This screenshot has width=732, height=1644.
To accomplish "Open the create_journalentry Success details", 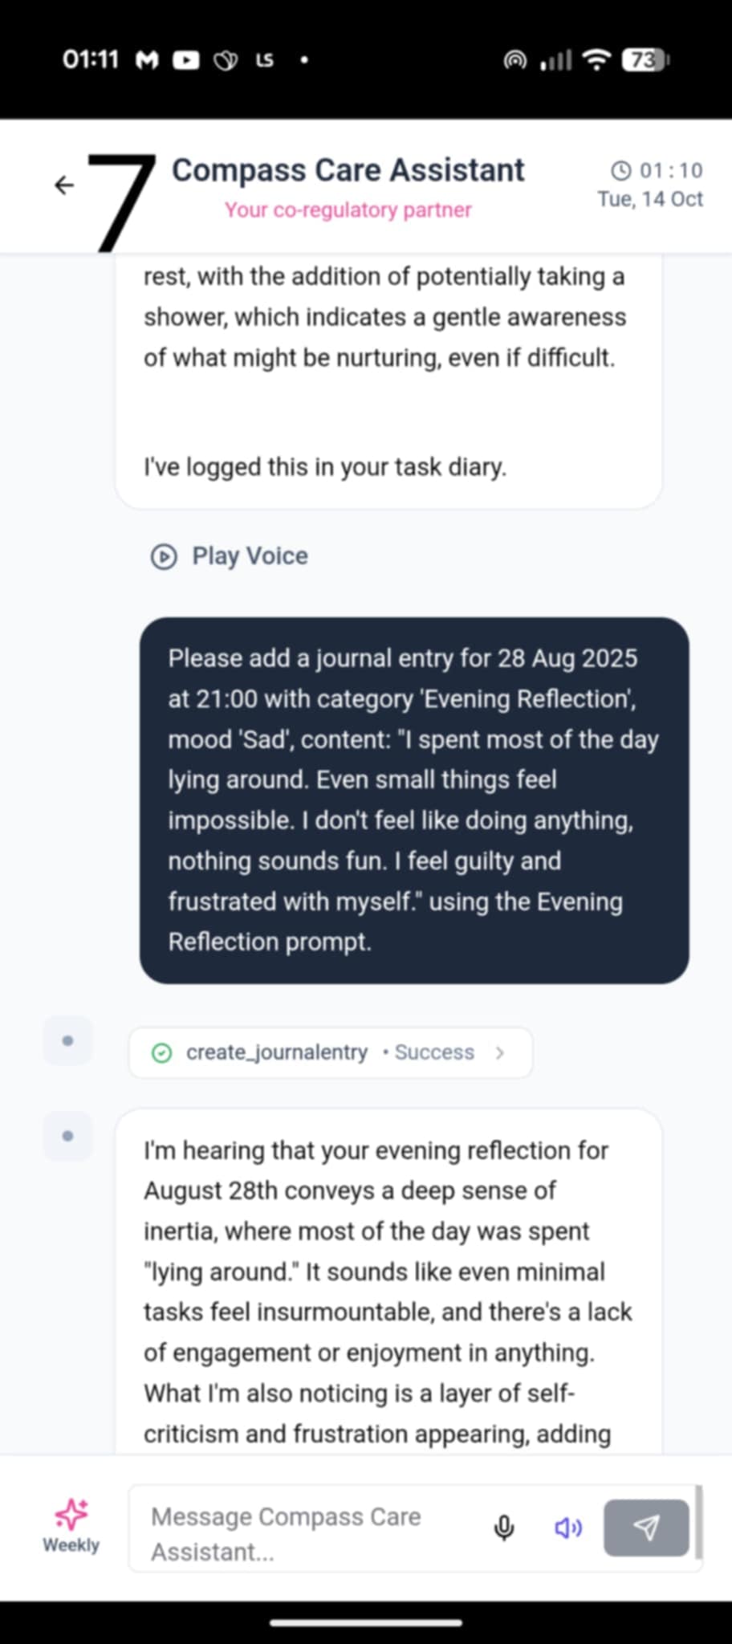I will (330, 1052).
